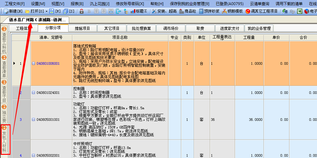Open the 查套清单 sidebar panel
This screenshot has height=158, width=317.
4,66
